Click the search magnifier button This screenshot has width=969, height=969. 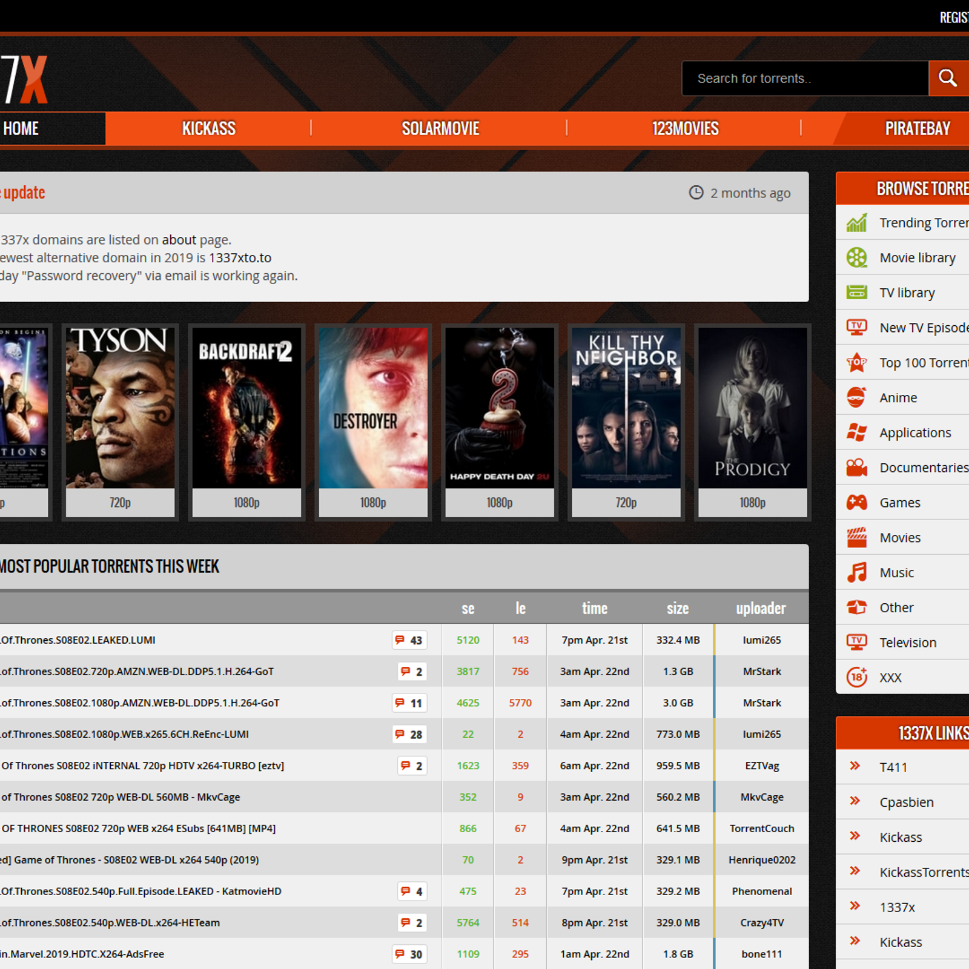[948, 78]
